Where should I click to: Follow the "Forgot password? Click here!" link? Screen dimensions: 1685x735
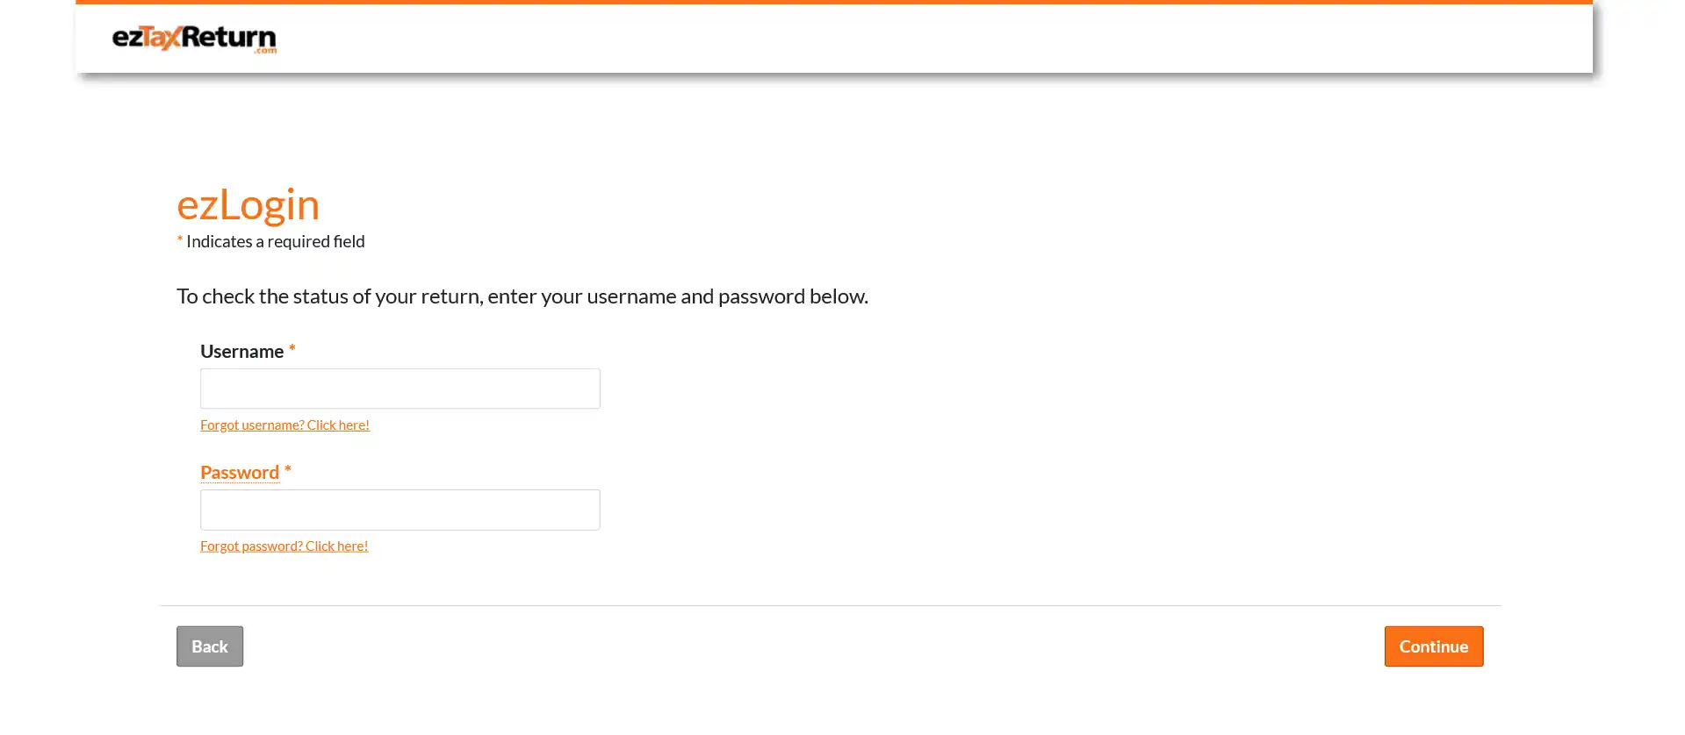(284, 546)
